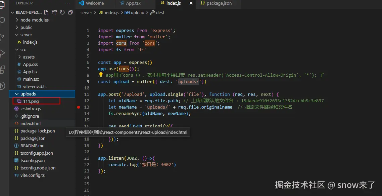Click line number 9 in the gutter
Image resolution: width=382 pixels, height=196 pixels.
coord(88,81)
